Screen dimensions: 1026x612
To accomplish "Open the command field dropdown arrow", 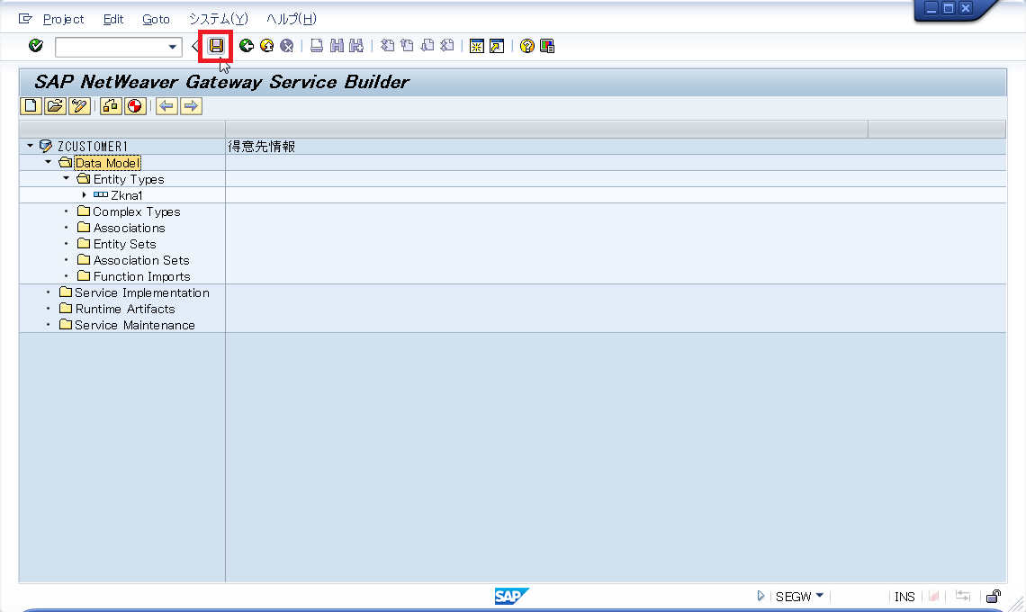I will pos(172,47).
